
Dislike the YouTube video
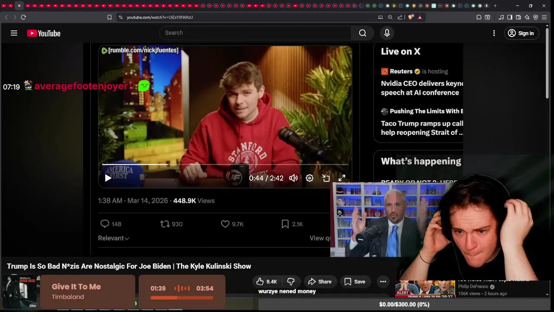(291, 282)
